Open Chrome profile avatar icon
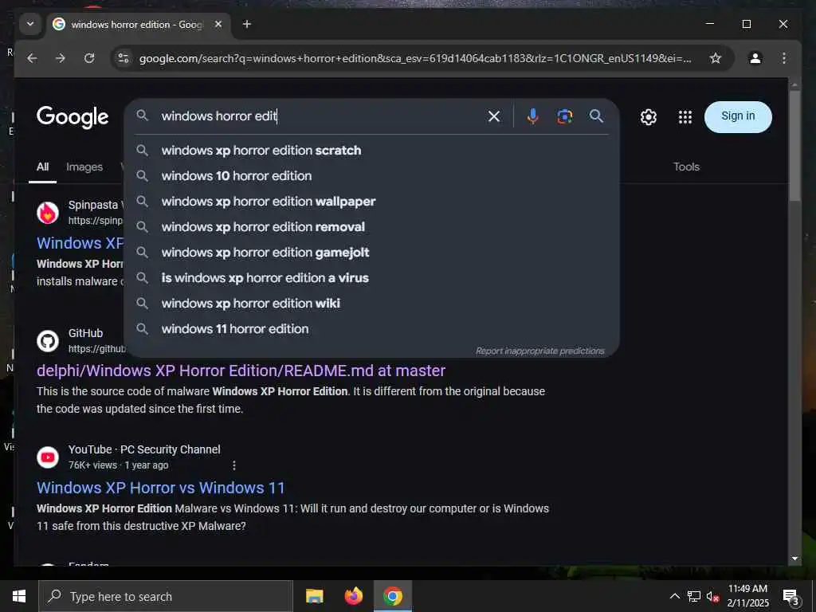This screenshot has width=816, height=612. tap(755, 58)
